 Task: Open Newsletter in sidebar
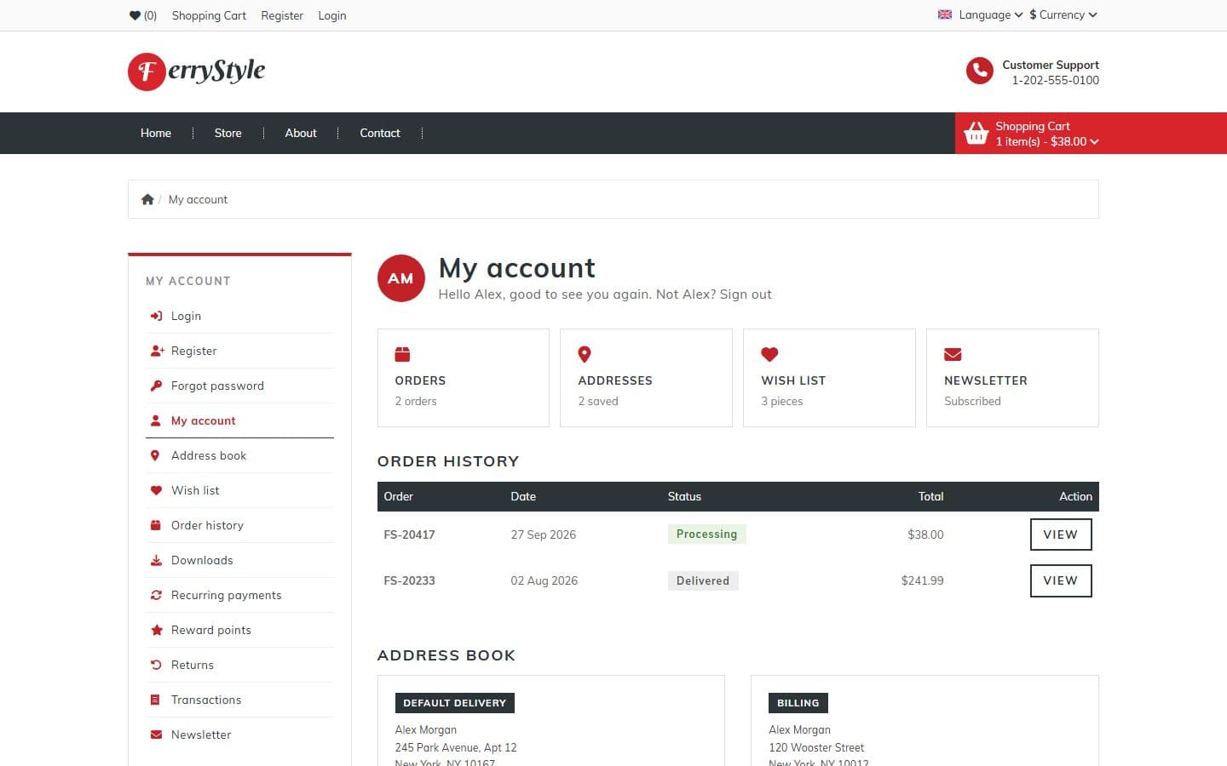click(x=239, y=735)
